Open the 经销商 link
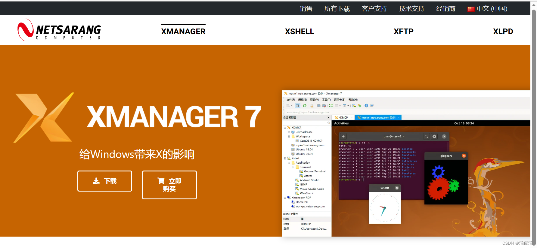The height and width of the screenshot is (248, 537). (446, 9)
